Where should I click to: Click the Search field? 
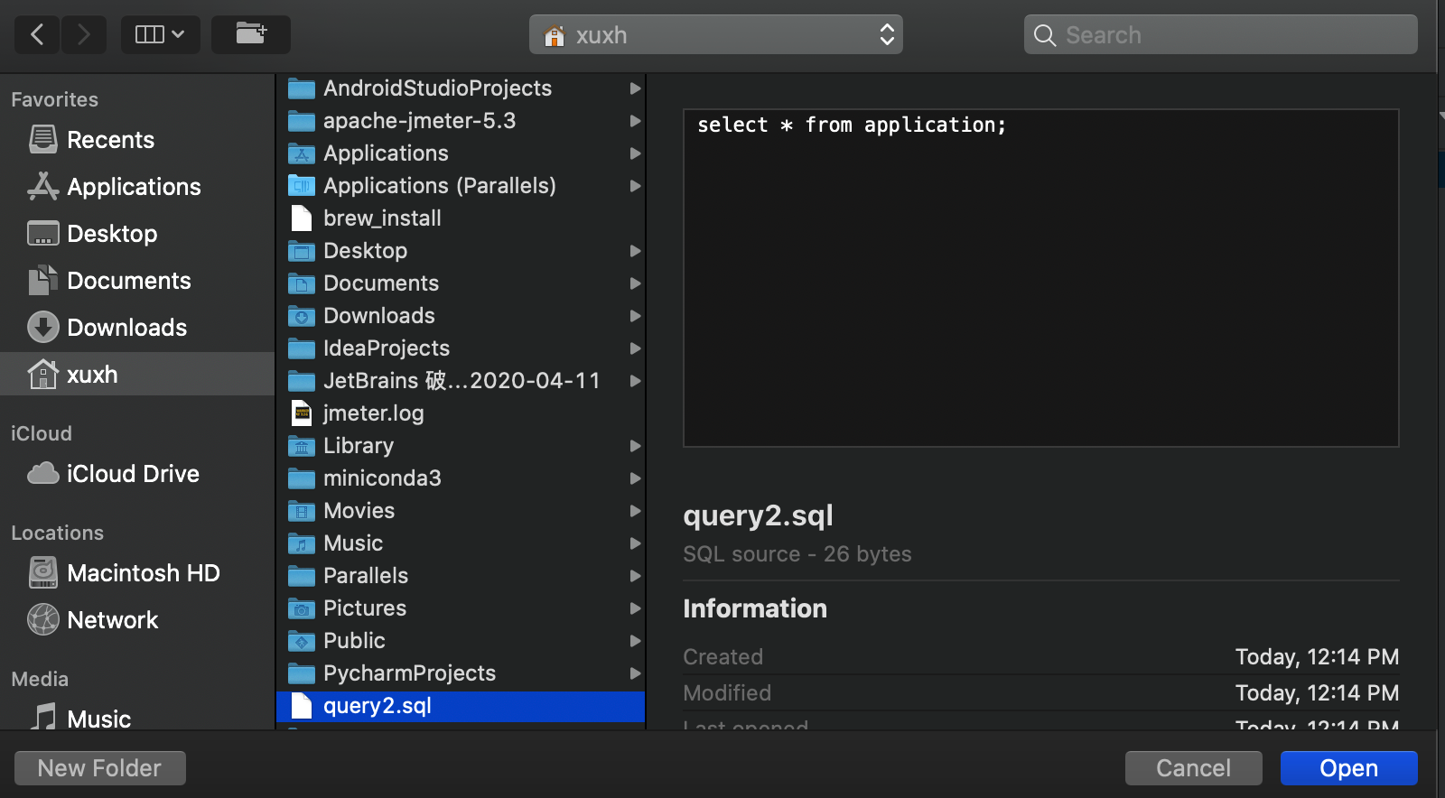(1220, 34)
